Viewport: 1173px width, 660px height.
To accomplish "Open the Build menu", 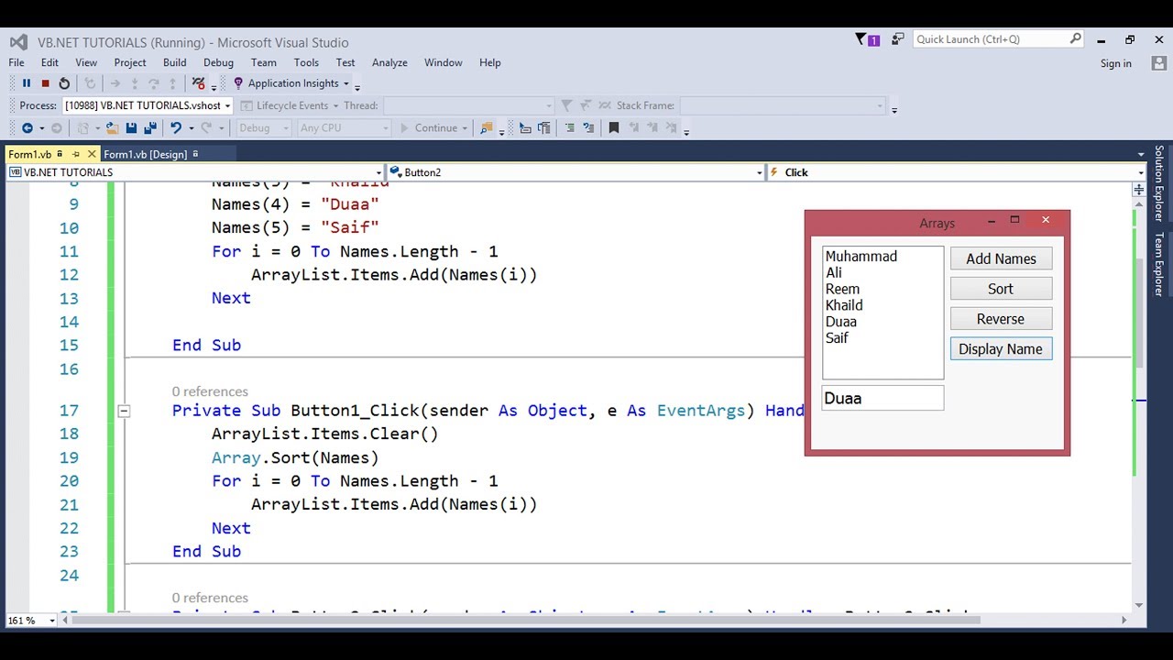I will point(175,62).
